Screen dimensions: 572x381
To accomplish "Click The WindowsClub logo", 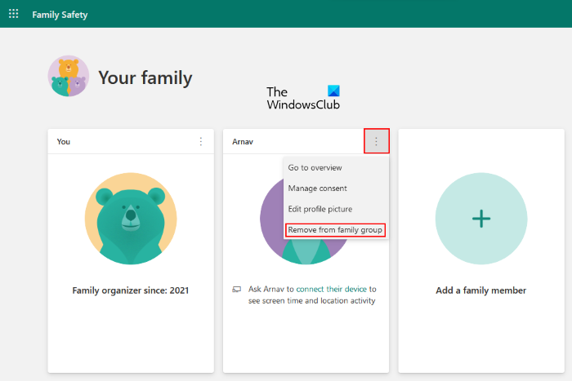I will 303,99.
